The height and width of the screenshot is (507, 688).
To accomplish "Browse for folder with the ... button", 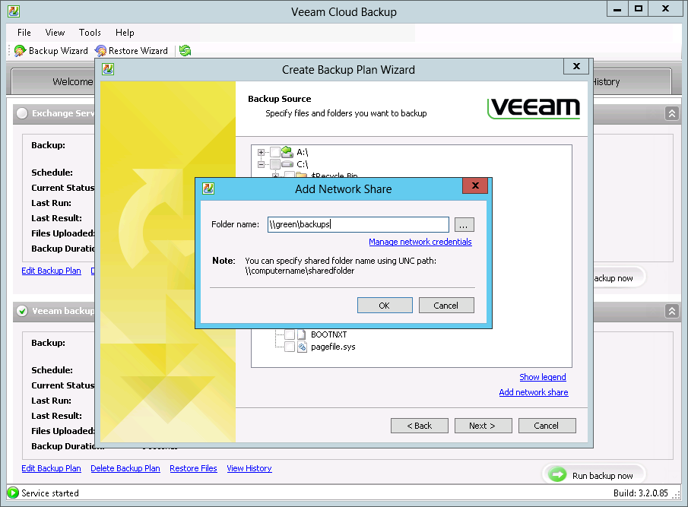I will click(464, 224).
